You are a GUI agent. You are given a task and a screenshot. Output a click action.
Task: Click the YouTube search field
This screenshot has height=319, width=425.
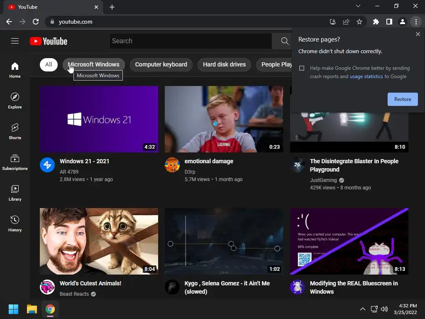coord(191,41)
